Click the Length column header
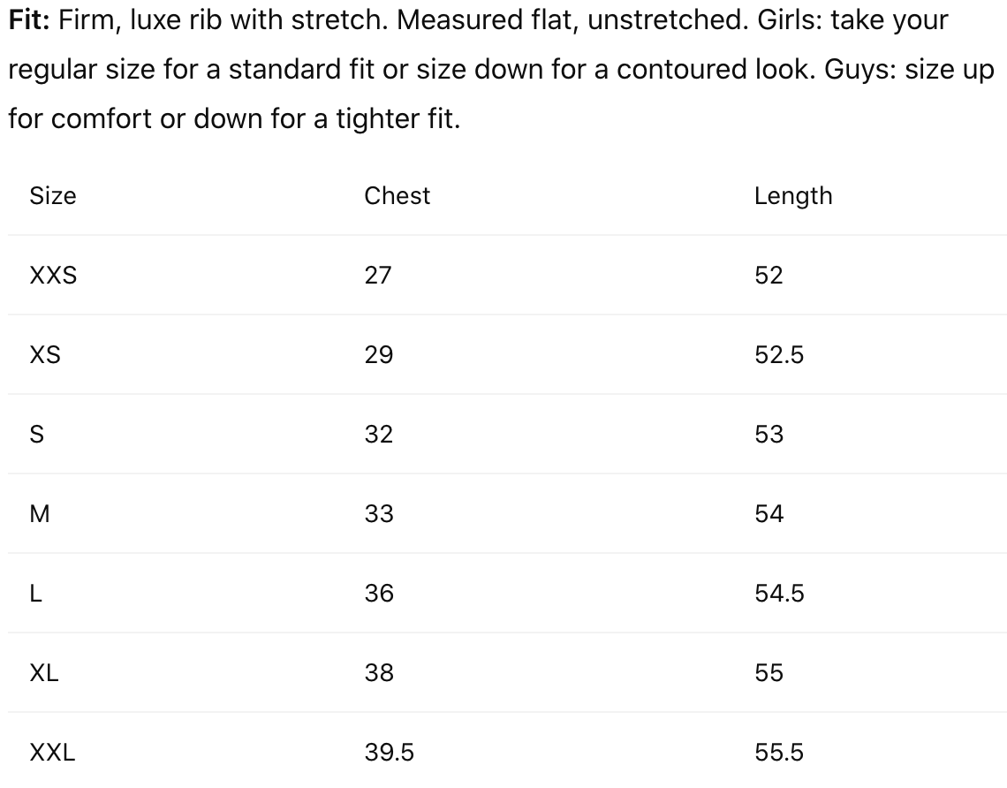Viewport: 1007px width, 788px height. click(792, 196)
